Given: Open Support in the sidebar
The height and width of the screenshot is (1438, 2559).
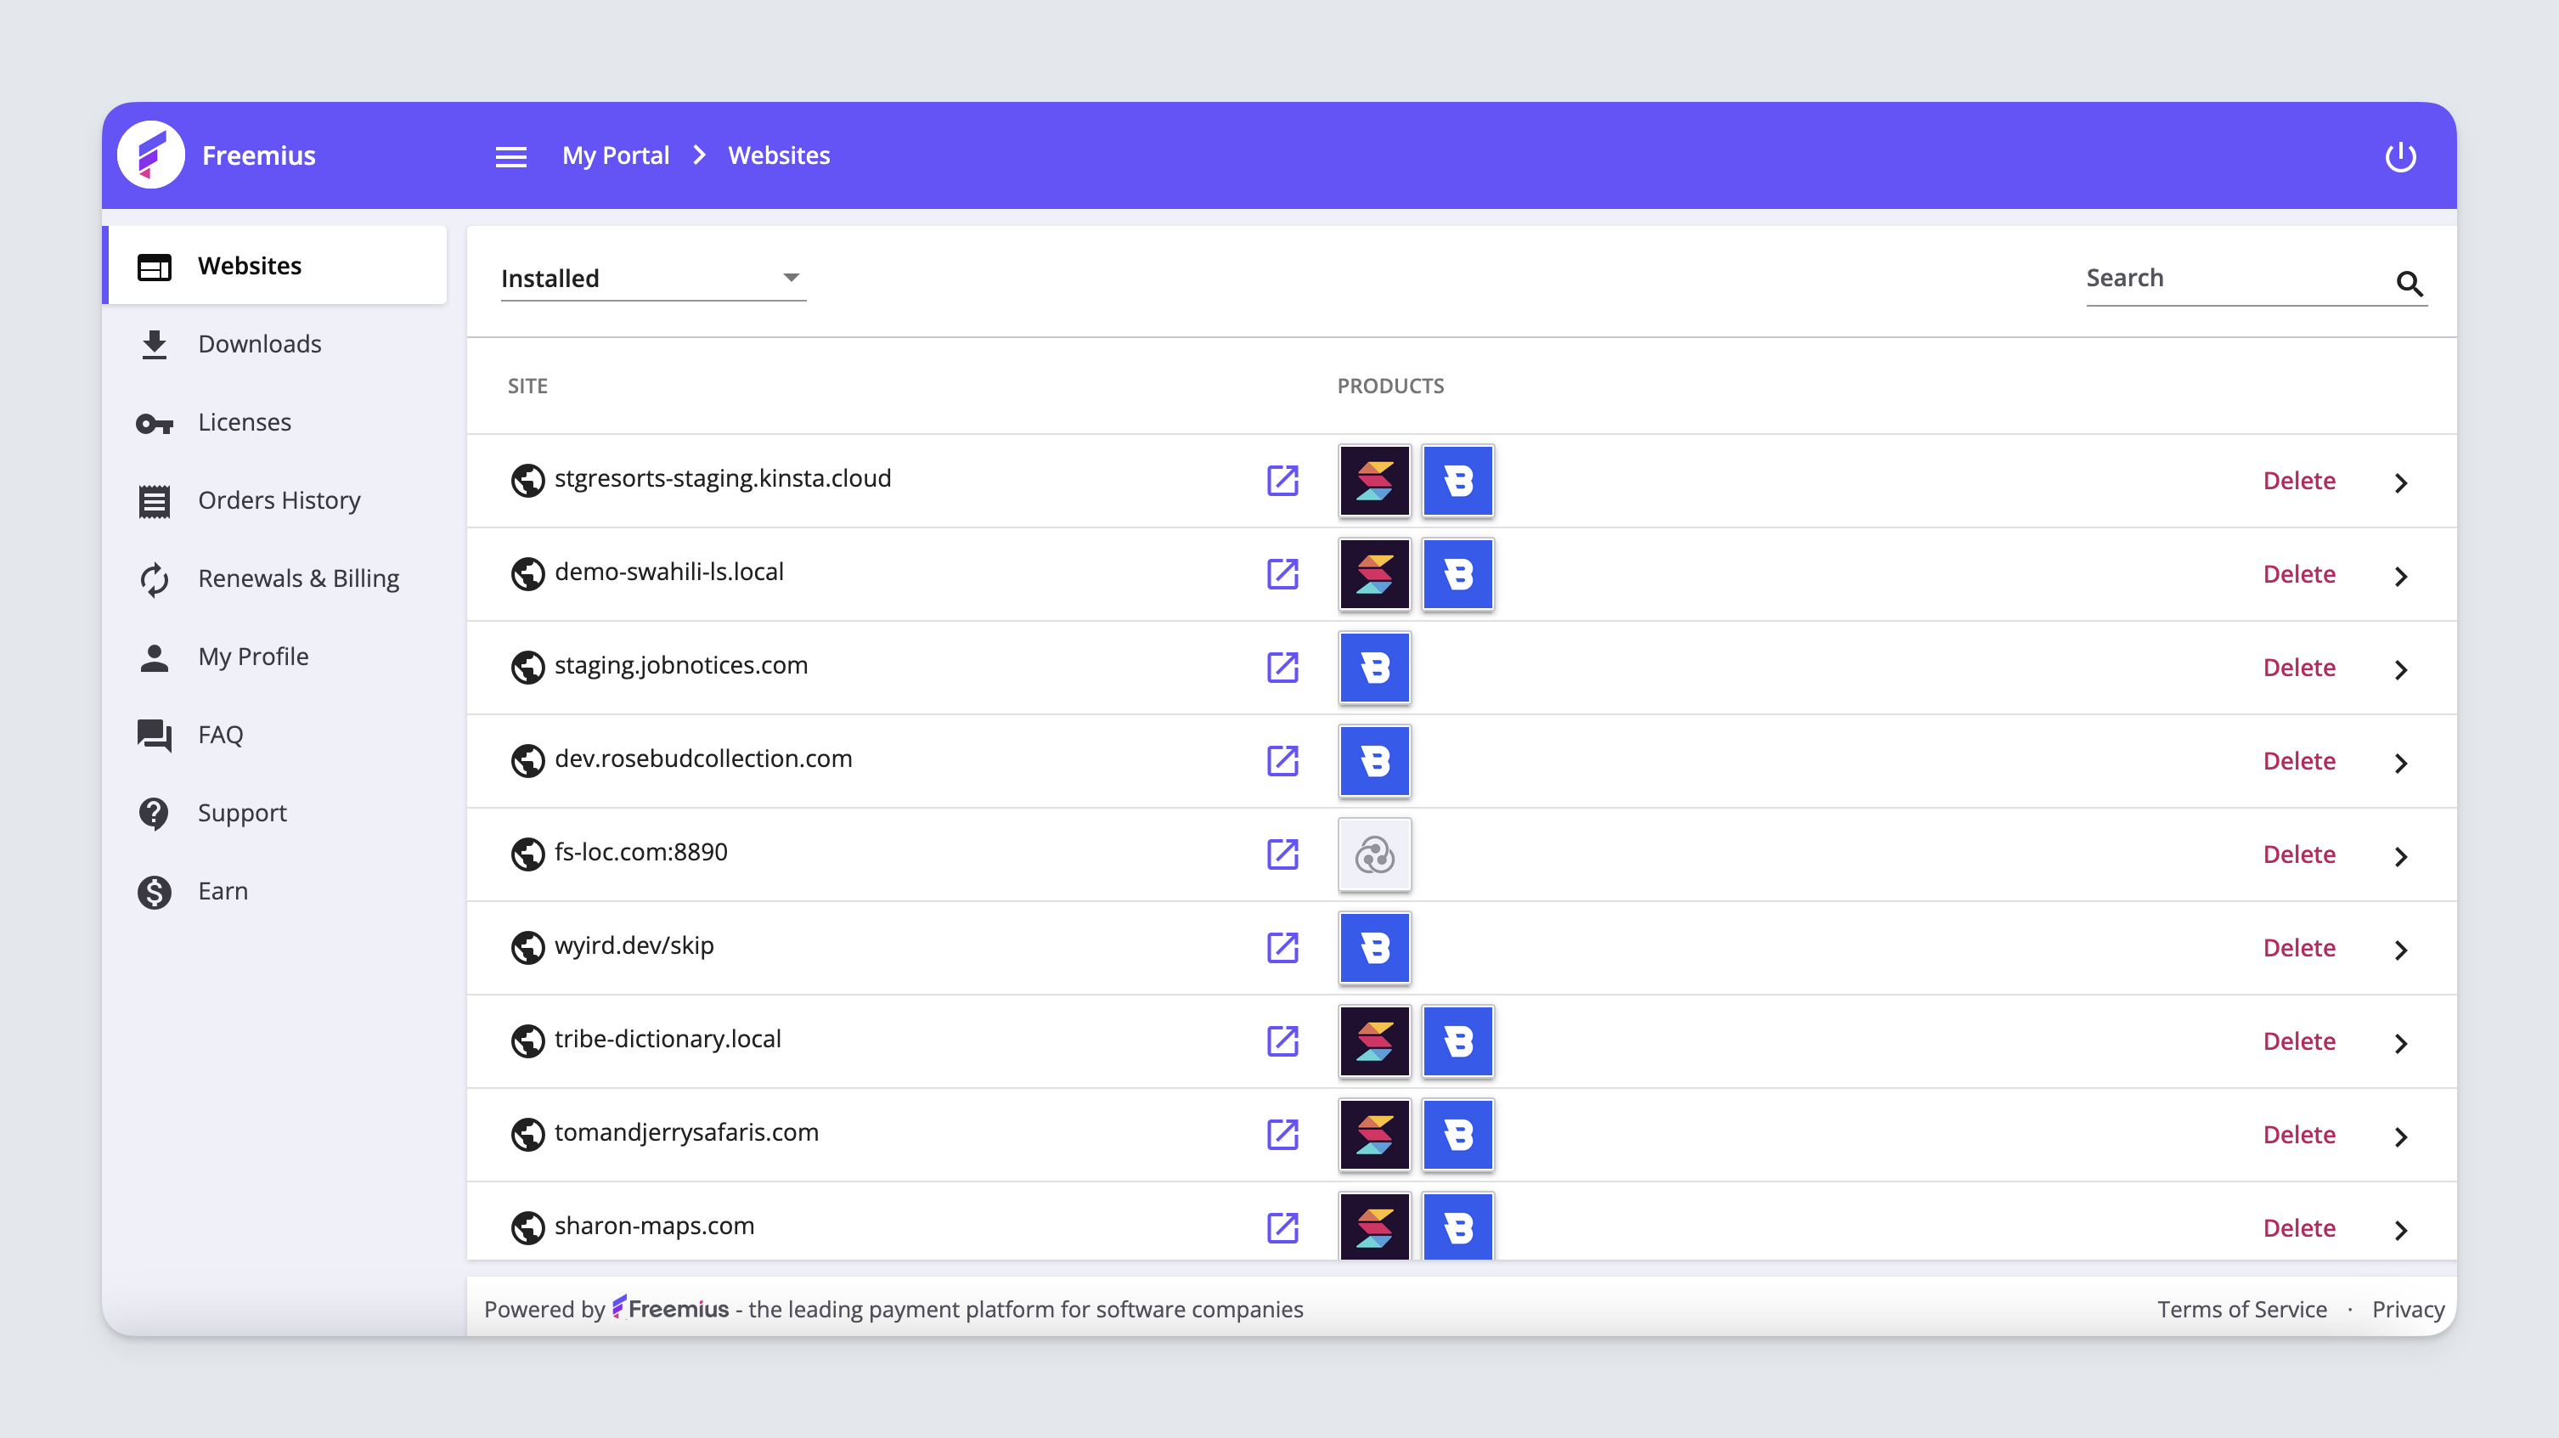Looking at the screenshot, I should 275,813.
